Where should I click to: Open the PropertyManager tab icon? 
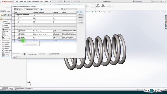tap(5, 15)
